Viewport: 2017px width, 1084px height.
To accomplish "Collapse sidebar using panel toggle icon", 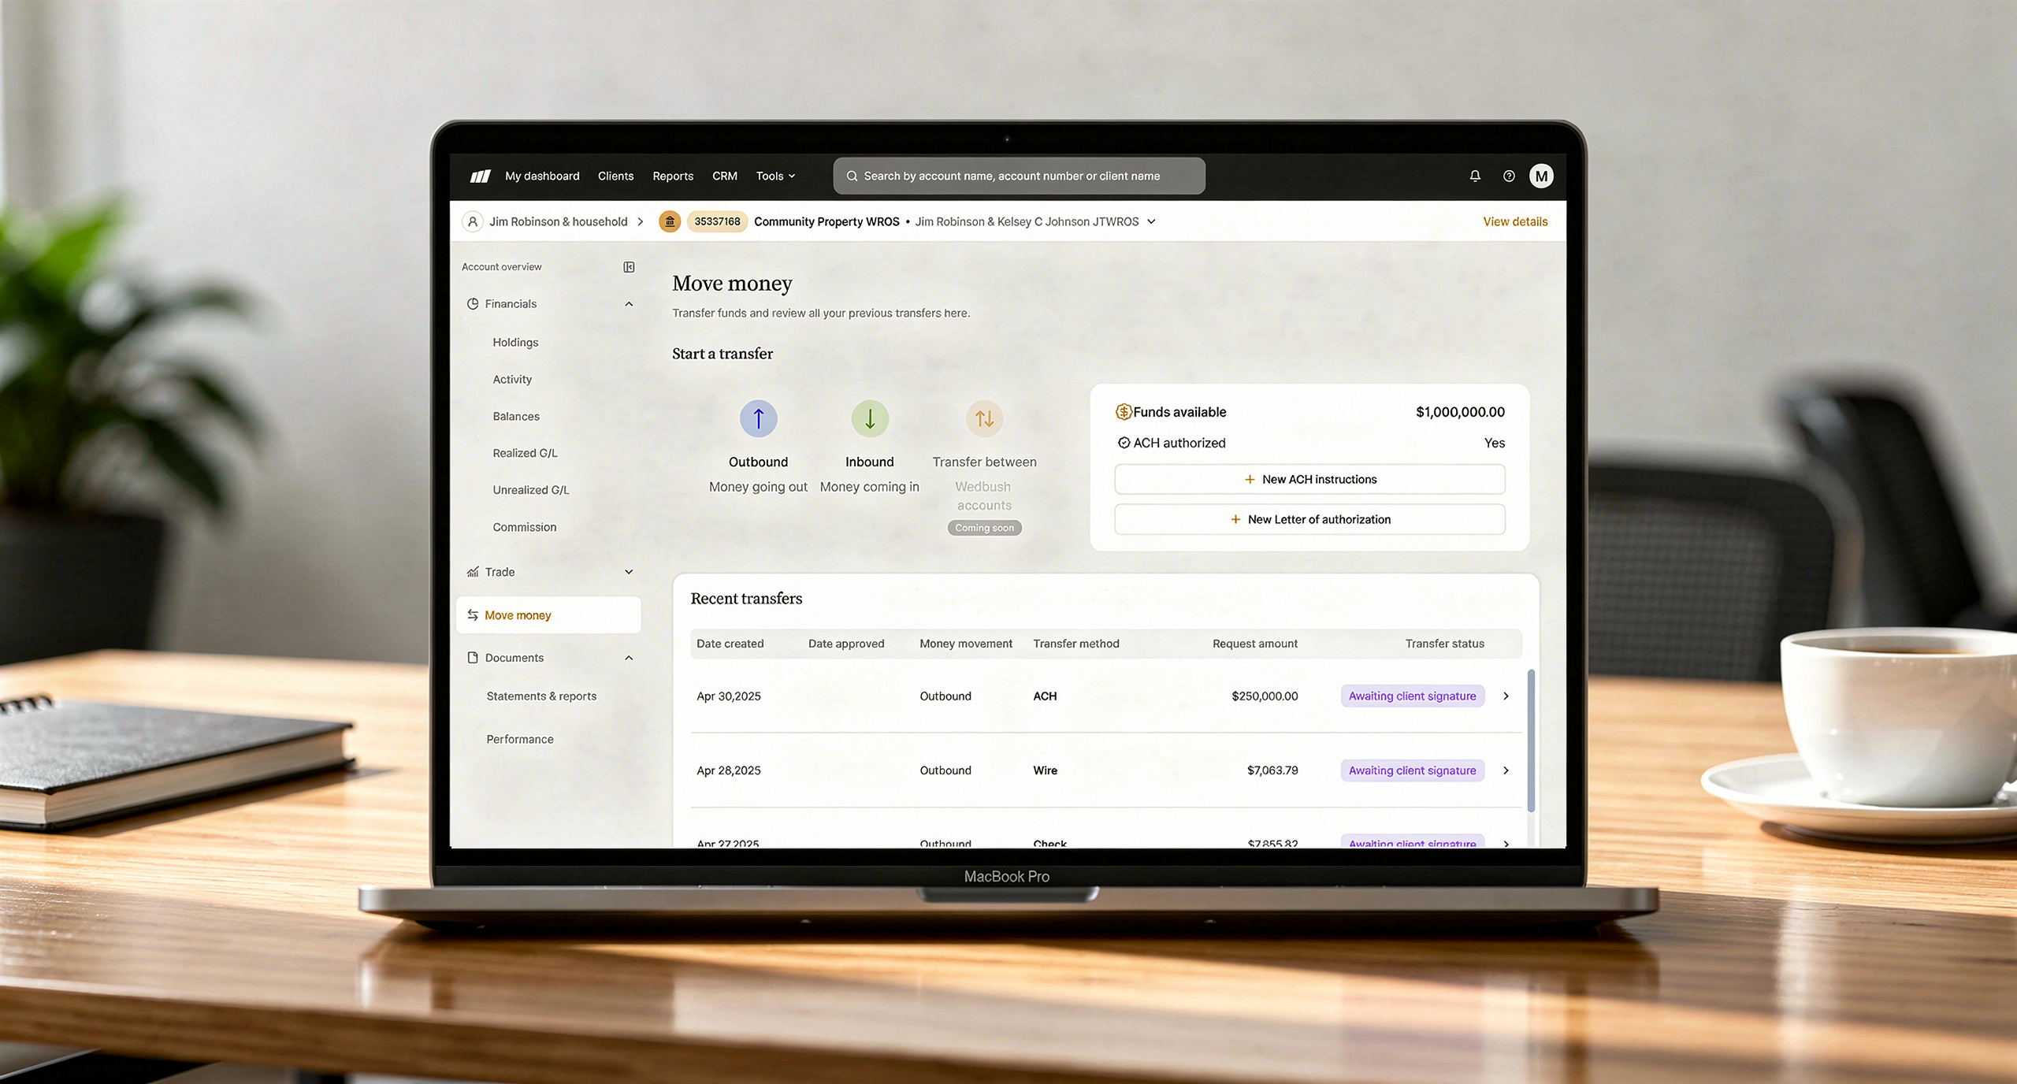I will click(x=629, y=267).
